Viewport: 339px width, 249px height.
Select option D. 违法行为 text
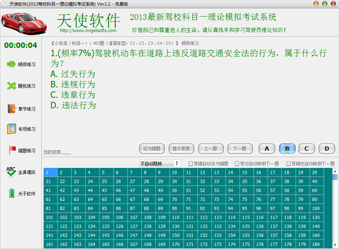tap(73, 105)
